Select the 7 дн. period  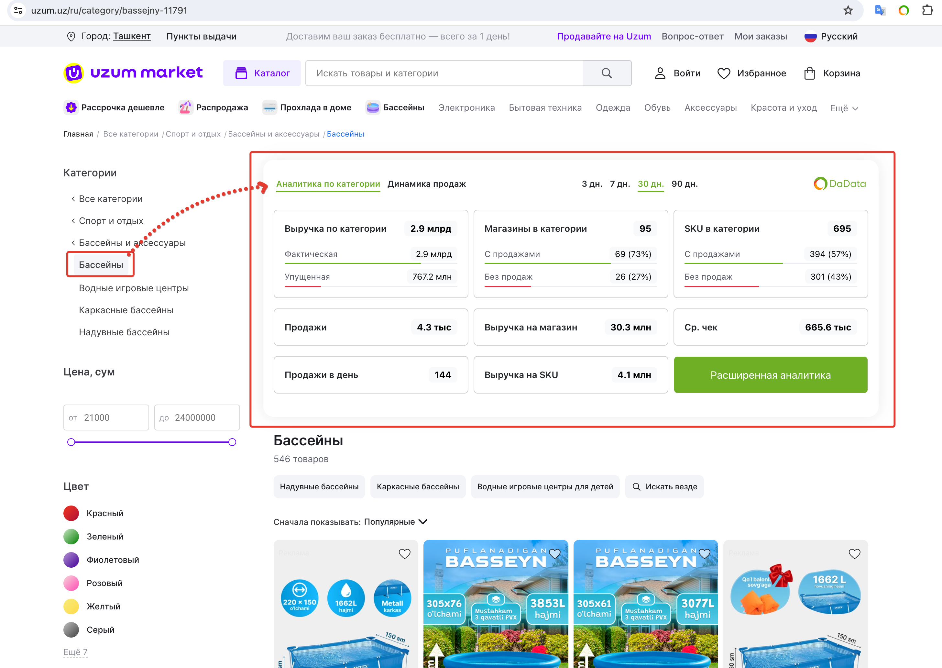coord(619,184)
